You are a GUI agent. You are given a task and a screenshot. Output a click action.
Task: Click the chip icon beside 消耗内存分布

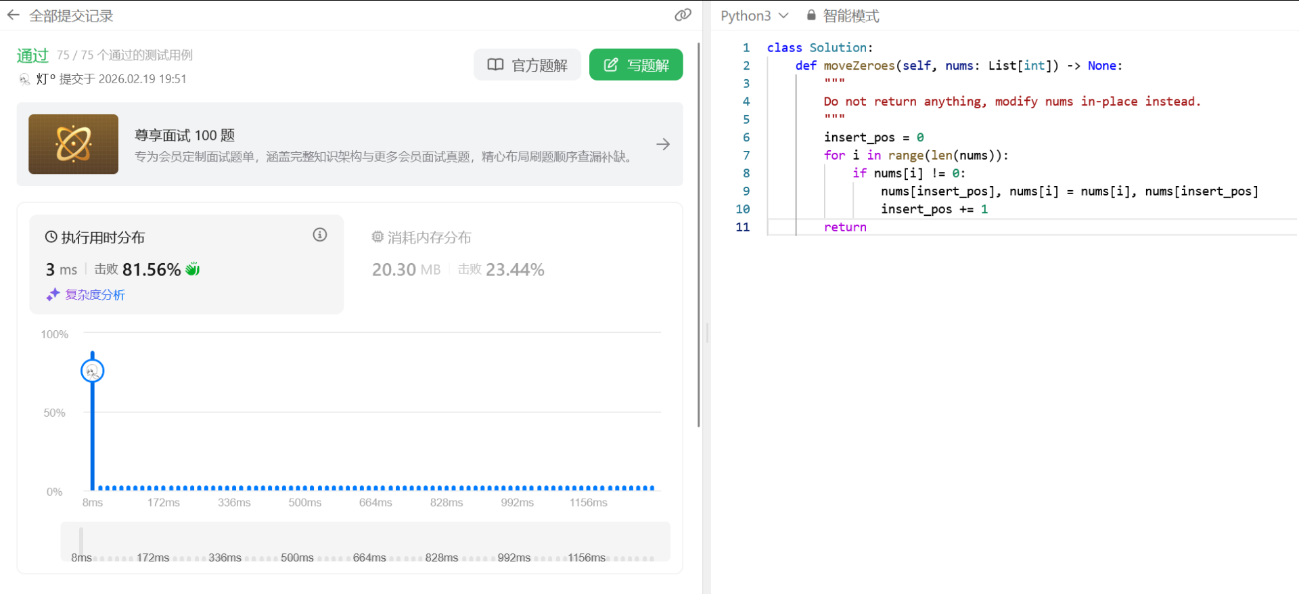[378, 237]
